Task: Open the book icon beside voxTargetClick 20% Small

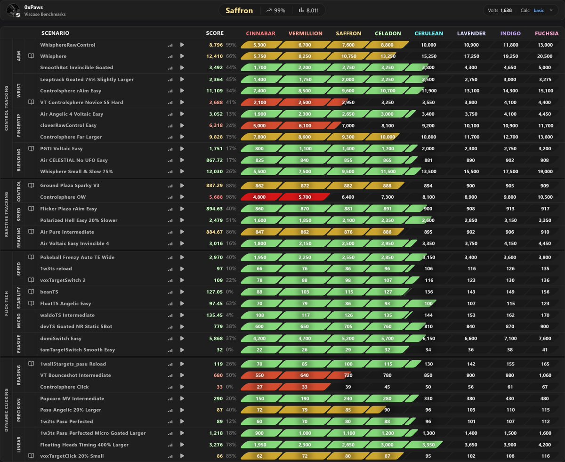Action: coord(31,456)
